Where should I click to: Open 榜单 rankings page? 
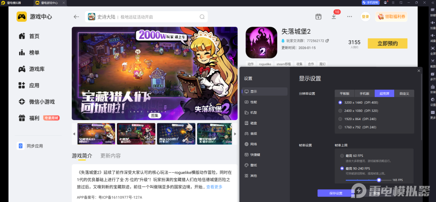tap(29, 53)
